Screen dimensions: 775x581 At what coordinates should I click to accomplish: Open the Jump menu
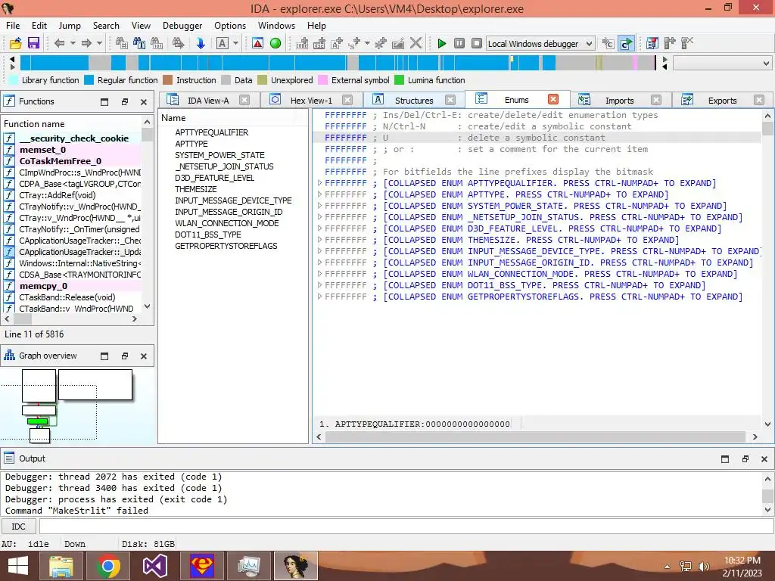coord(70,26)
